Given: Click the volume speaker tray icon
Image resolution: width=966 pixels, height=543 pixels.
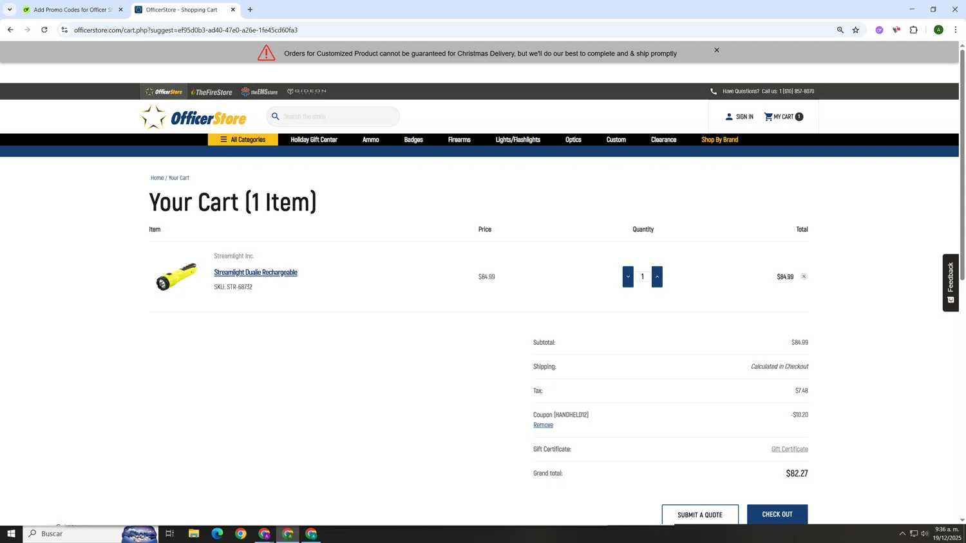Looking at the screenshot, I should pyautogui.click(x=925, y=533).
